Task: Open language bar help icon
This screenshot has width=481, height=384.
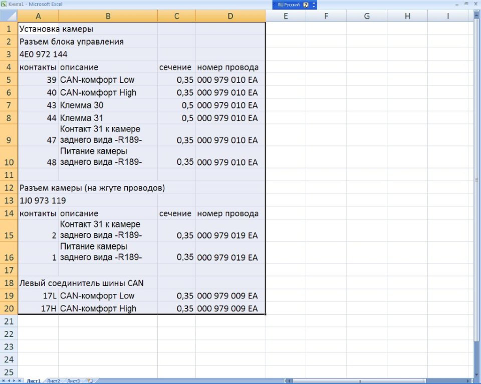Action: tap(306, 4)
